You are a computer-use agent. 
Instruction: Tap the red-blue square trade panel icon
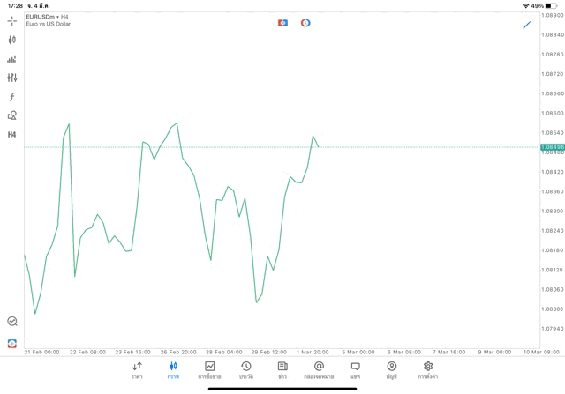click(x=282, y=23)
